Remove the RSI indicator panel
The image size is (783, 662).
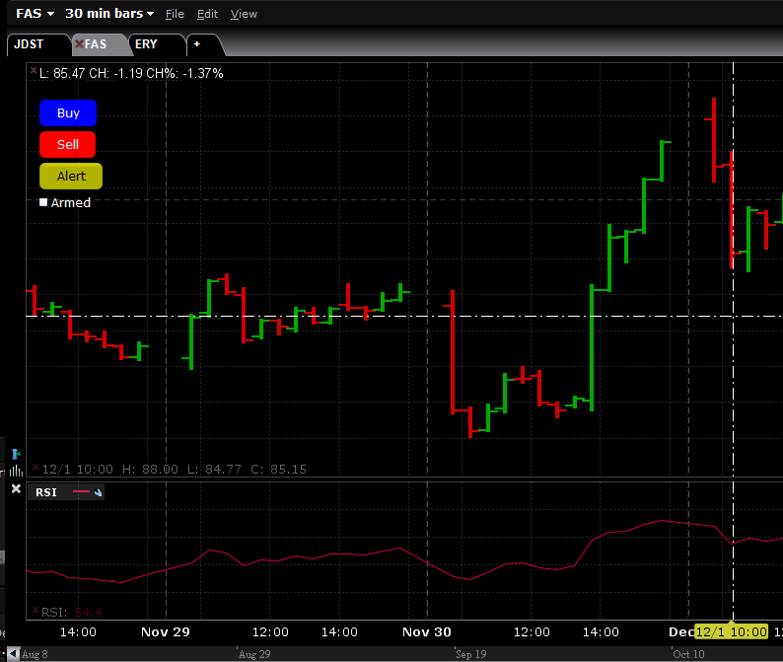pyautogui.click(x=15, y=488)
